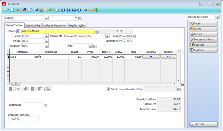223x131 pixels.
Task: Click the Origens arrow button in A001 row
Action: tap(168, 57)
